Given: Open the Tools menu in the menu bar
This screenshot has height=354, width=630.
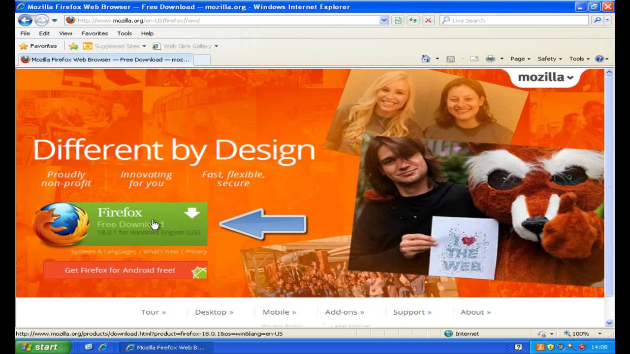Looking at the screenshot, I should click(125, 33).
